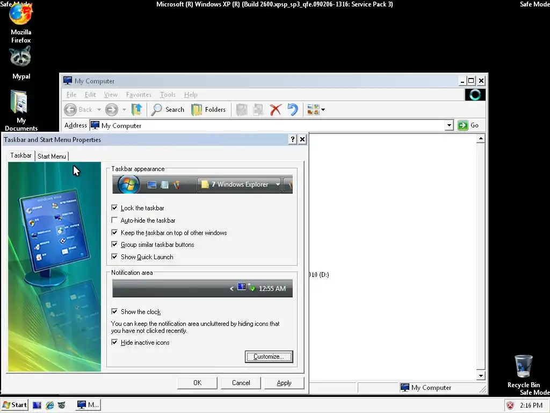Open the Edit menu
Screen dimensions: 550x413
click(90, 95)
